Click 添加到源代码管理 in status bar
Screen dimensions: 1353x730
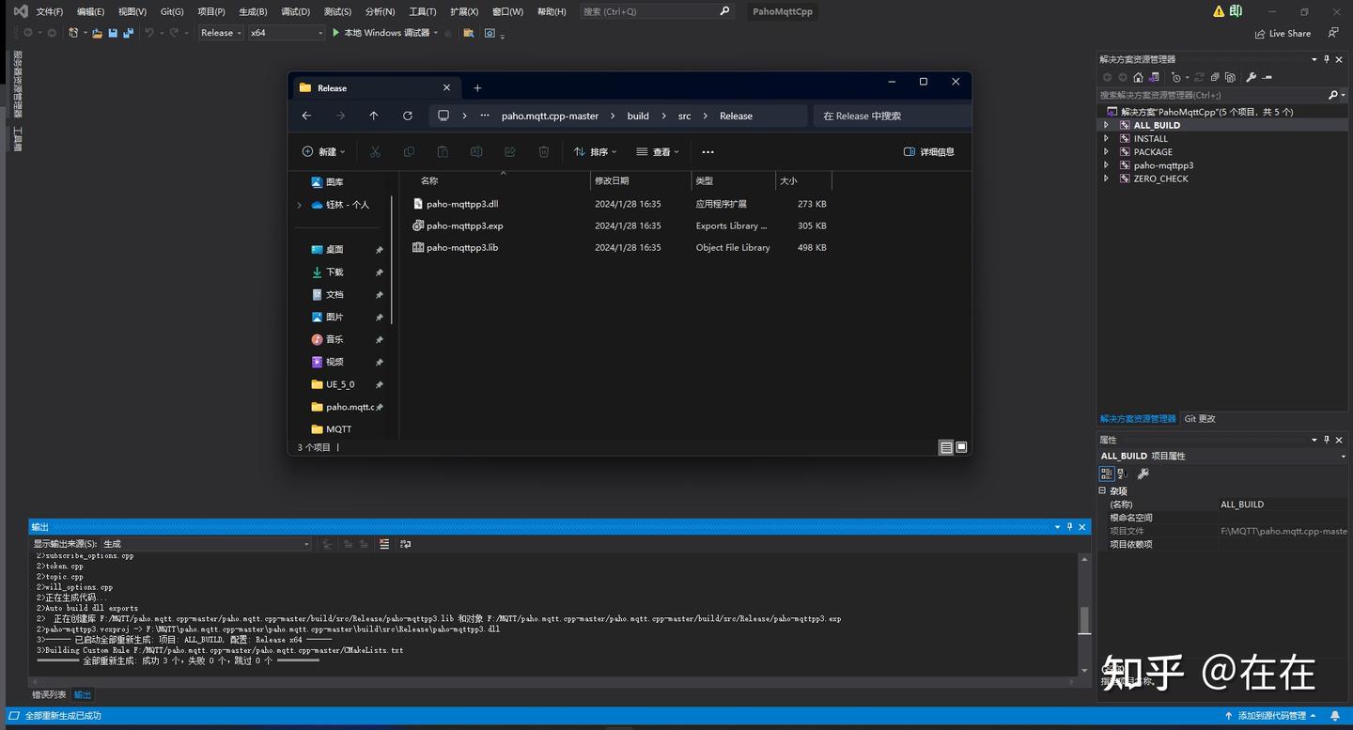1269,716
